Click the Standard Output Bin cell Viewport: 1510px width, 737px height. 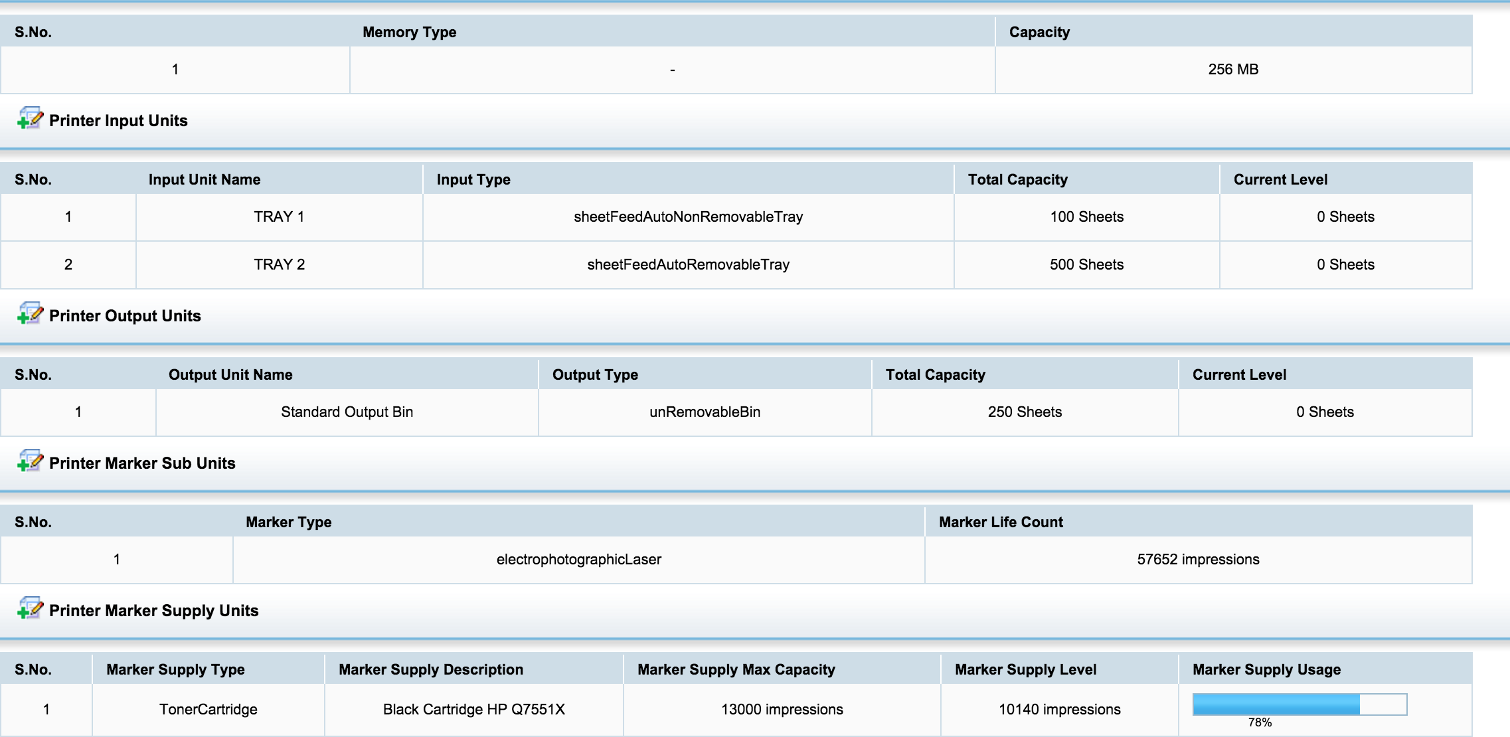click(347, 412)
